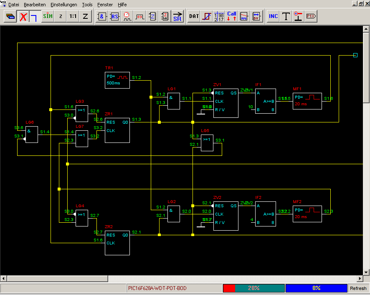Screen dimensions: 370x295
Task: Insert an RS flip-flop block
Action: click(115, 16)
